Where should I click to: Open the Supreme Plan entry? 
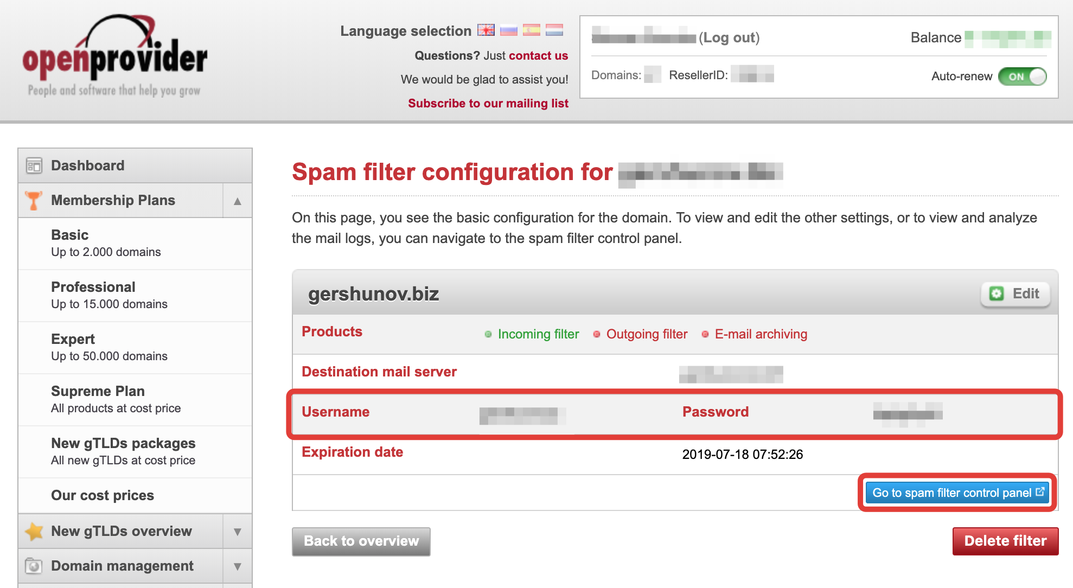tap(135, 400)
